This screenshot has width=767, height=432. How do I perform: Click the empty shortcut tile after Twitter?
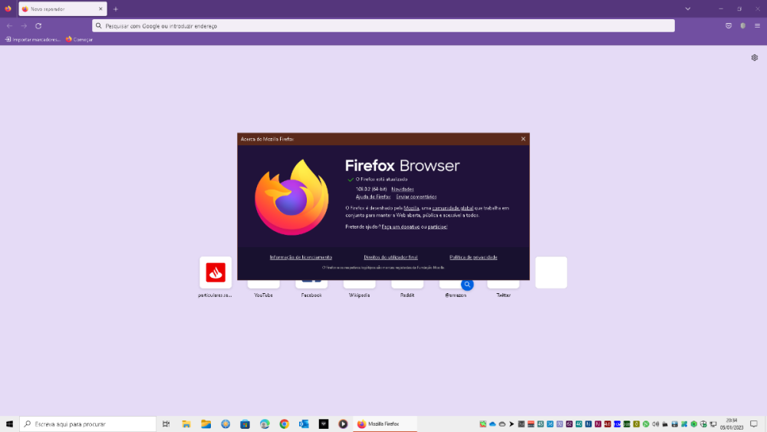coord(551,272)
